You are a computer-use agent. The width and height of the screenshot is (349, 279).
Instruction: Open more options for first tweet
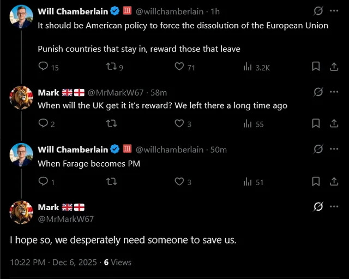334,10
